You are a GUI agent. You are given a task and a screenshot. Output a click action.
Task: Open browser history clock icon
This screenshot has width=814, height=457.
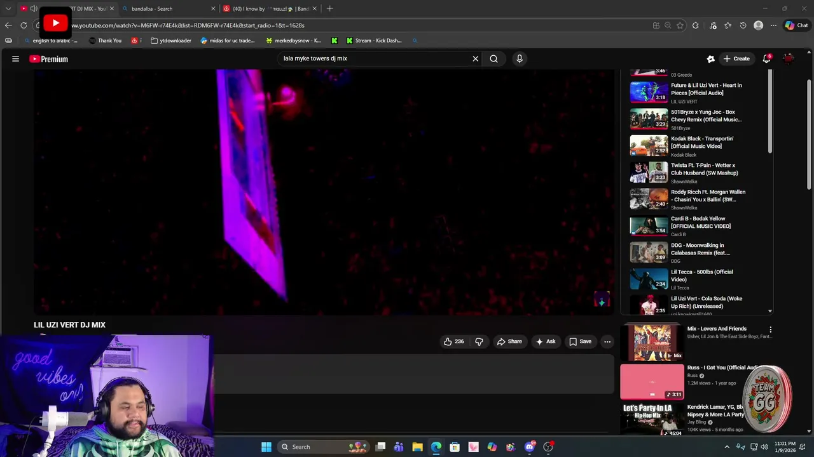[x=743, y=25]
